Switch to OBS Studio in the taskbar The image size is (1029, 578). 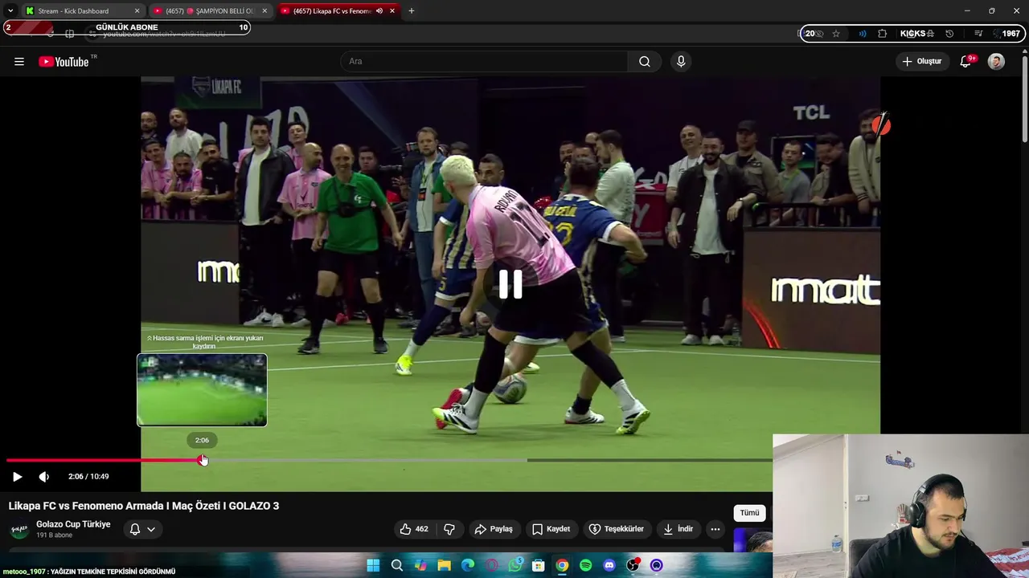(633, 566)
